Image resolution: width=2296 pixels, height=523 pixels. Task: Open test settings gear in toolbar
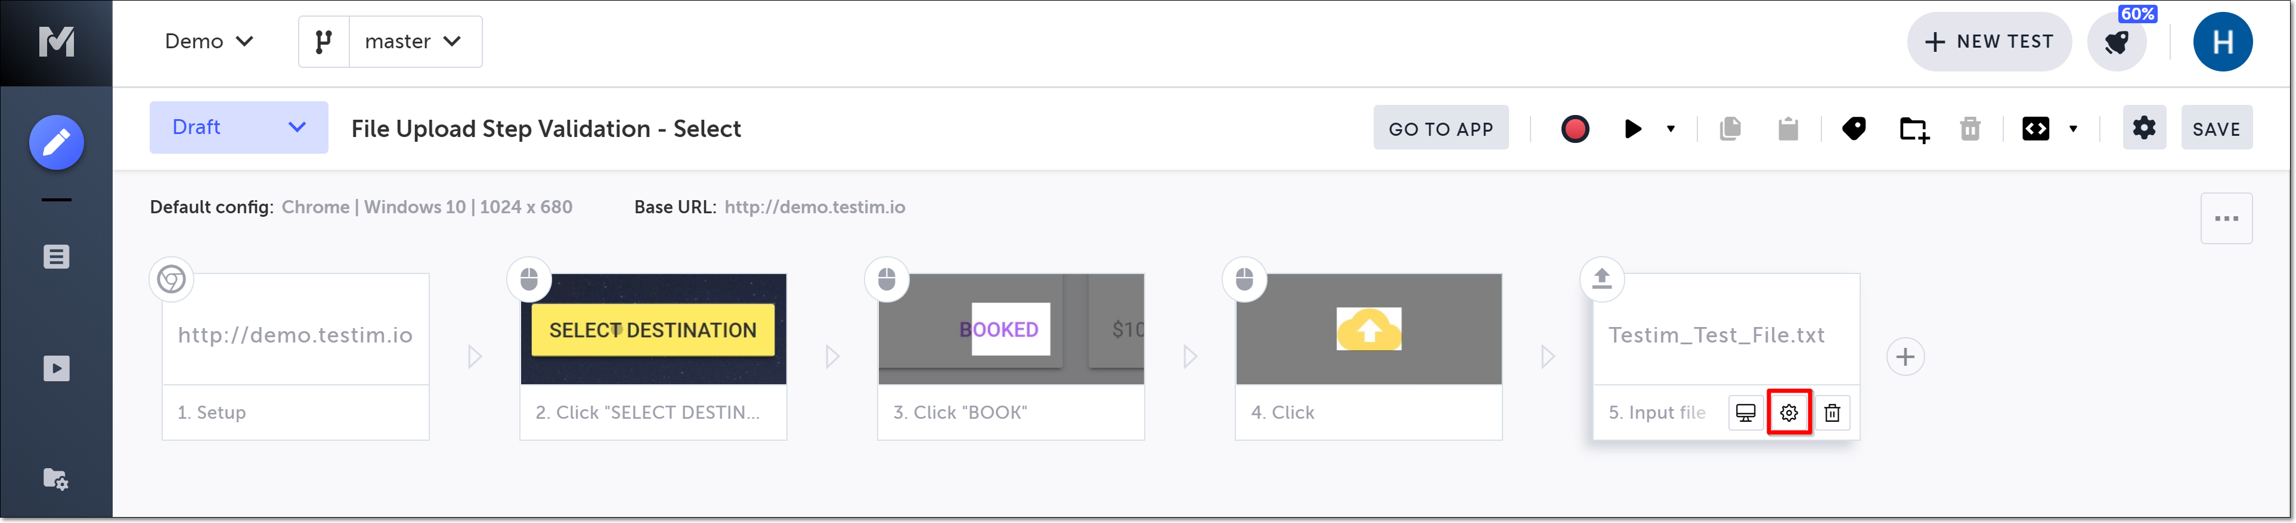click(x=2143, y=128)
